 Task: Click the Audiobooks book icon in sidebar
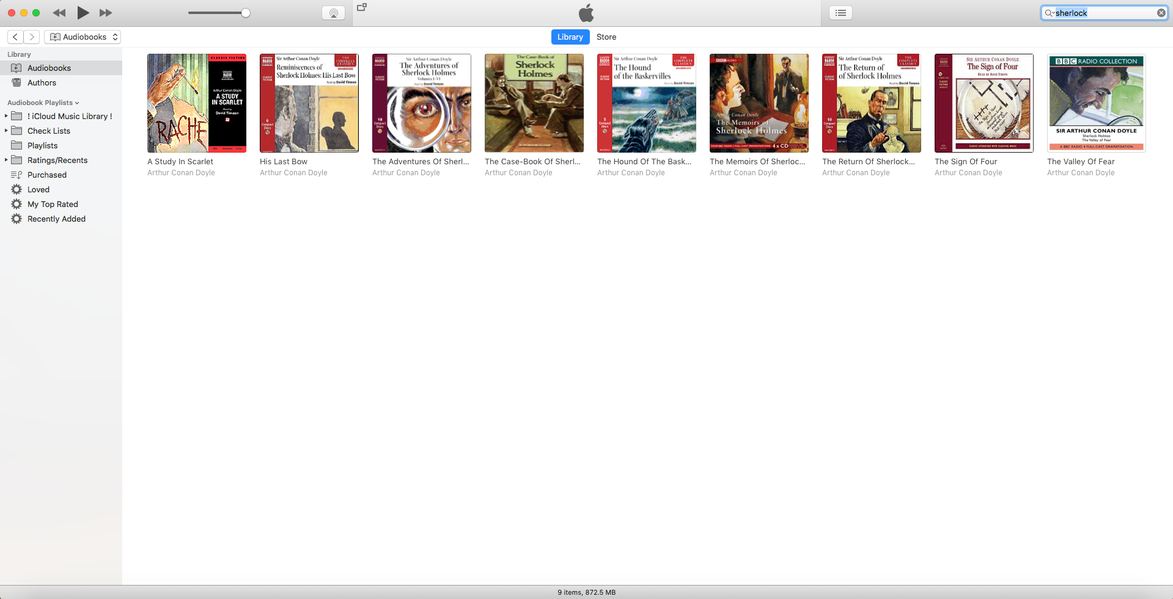click(17, 68)
